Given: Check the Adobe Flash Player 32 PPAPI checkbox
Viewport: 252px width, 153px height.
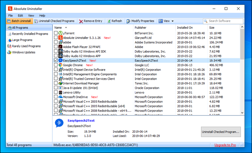Looking at the screenshot, I should (x=56, y=47).
